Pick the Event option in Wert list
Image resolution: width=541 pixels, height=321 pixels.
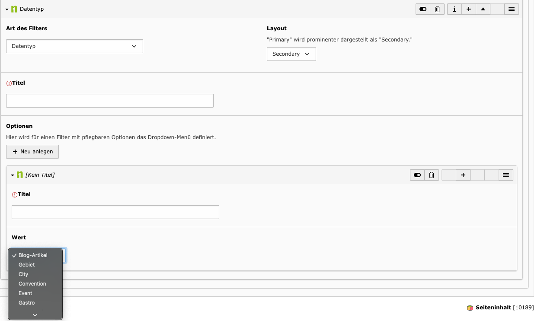(x=26, y=293)
